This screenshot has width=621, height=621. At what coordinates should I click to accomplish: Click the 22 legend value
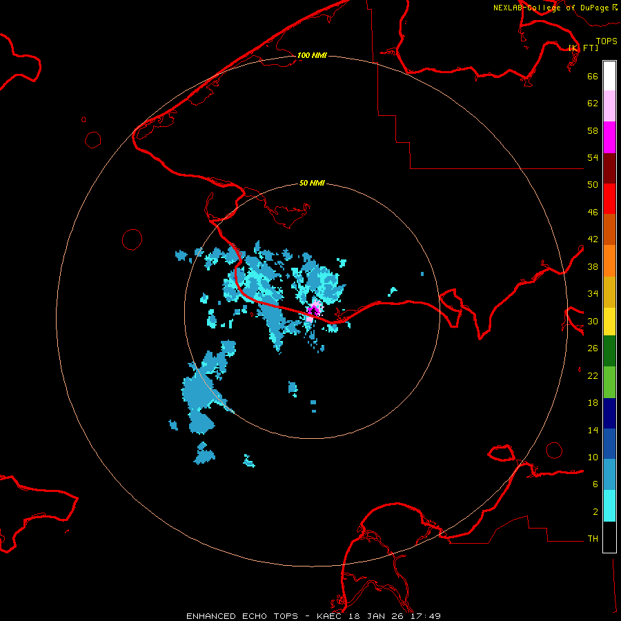pyautogui.click(x=593, y=375)
